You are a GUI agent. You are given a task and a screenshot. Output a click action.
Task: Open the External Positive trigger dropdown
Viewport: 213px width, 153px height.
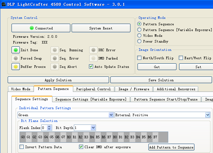click(x=208, y=115)
